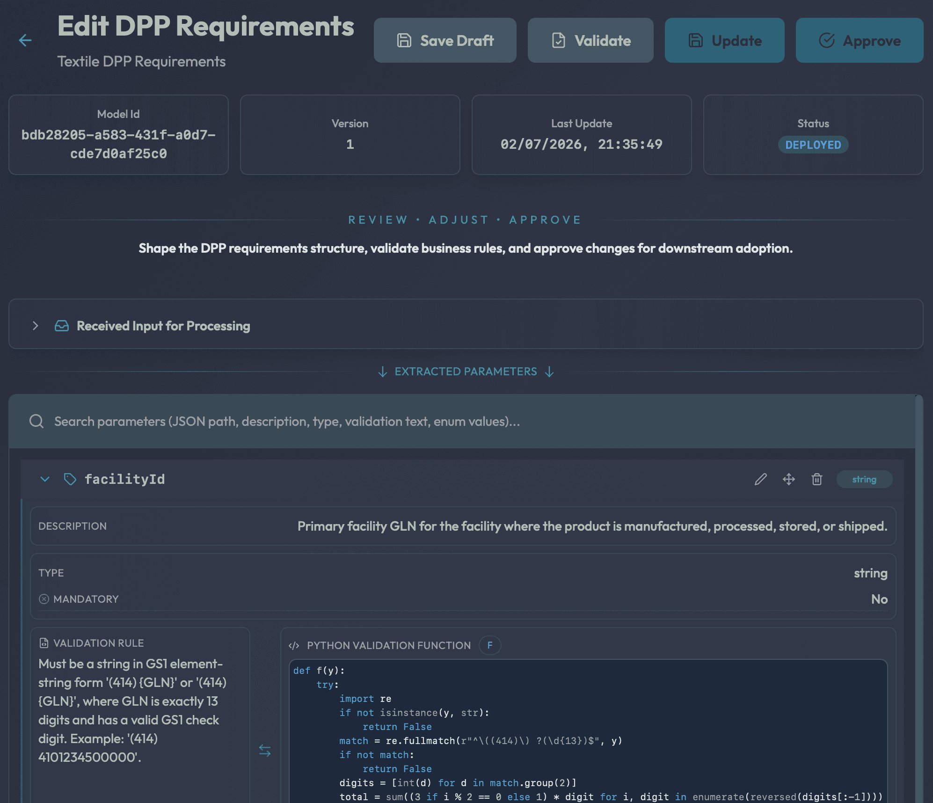The image size is (933, 803).
Task: Delete facilityId using the trash icon
Action: (817, 479)
